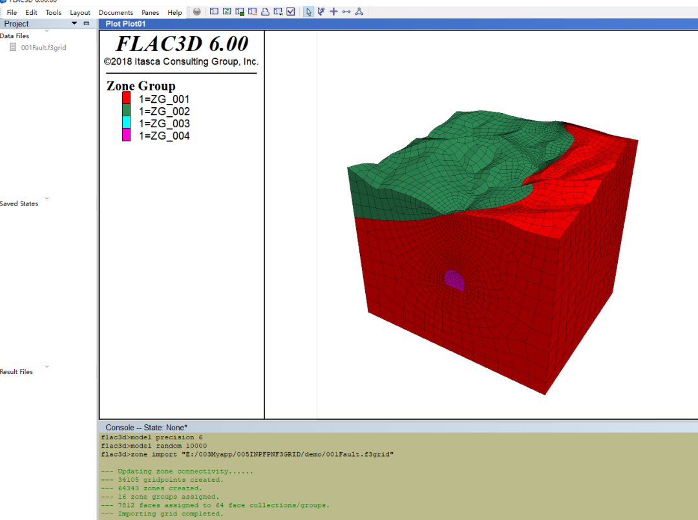Select the distance measure tool
The height and width of the screenshot is (520, 698).
coord(346,12)
